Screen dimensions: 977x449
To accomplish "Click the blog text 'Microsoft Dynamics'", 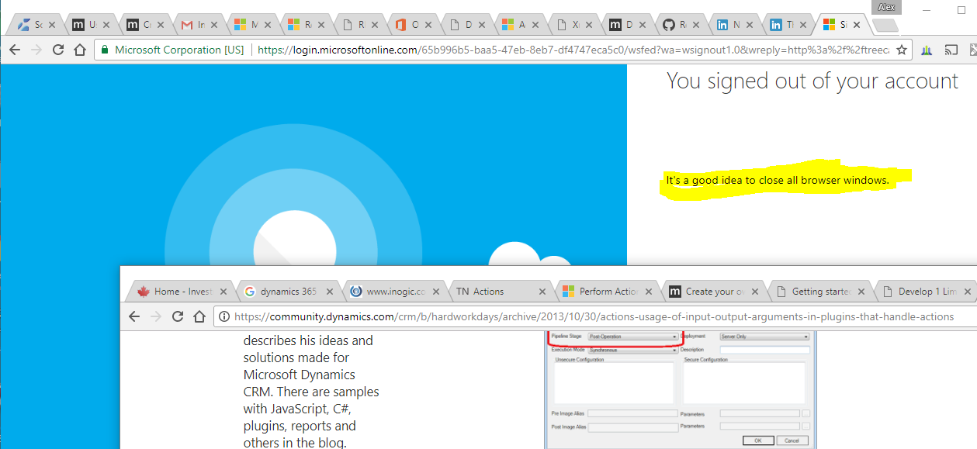I will 300,375.
